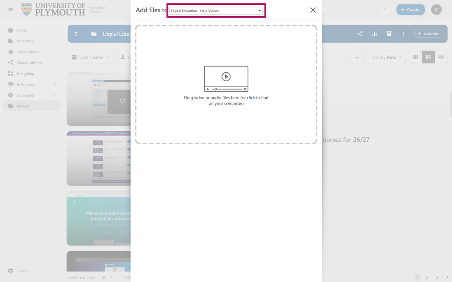Go to Home in sidebar

coord(32,30)
